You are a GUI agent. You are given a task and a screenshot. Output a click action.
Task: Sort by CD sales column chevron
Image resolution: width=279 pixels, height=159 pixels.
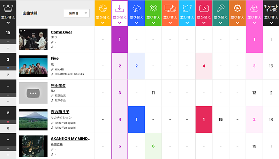coord(103,23)
